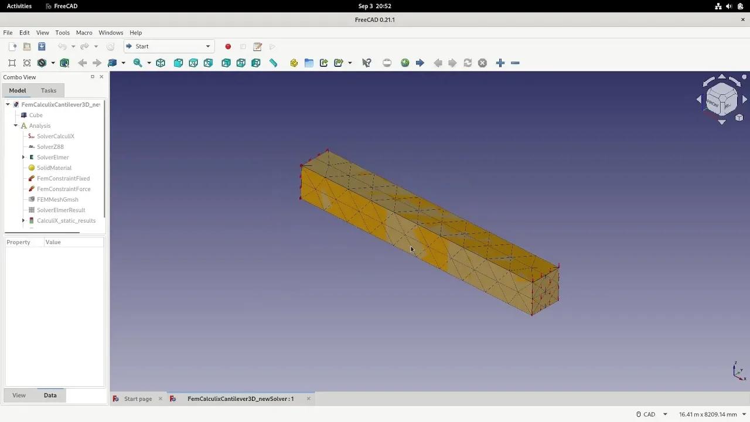Save the document using the toolbar icon
Viewport: 750px width, 422px height.
tap(42, 46)
